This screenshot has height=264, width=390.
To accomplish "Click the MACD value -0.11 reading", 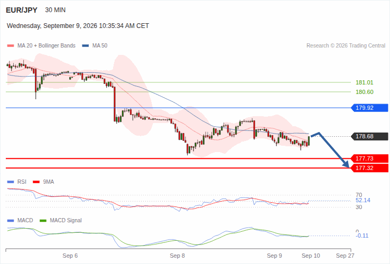I will click(x=362, y=235).
